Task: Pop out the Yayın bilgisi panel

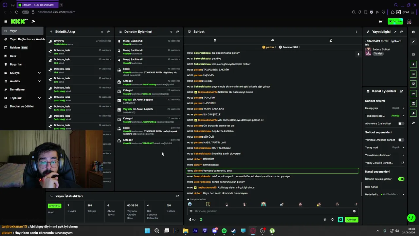Action: coord(401,32)
